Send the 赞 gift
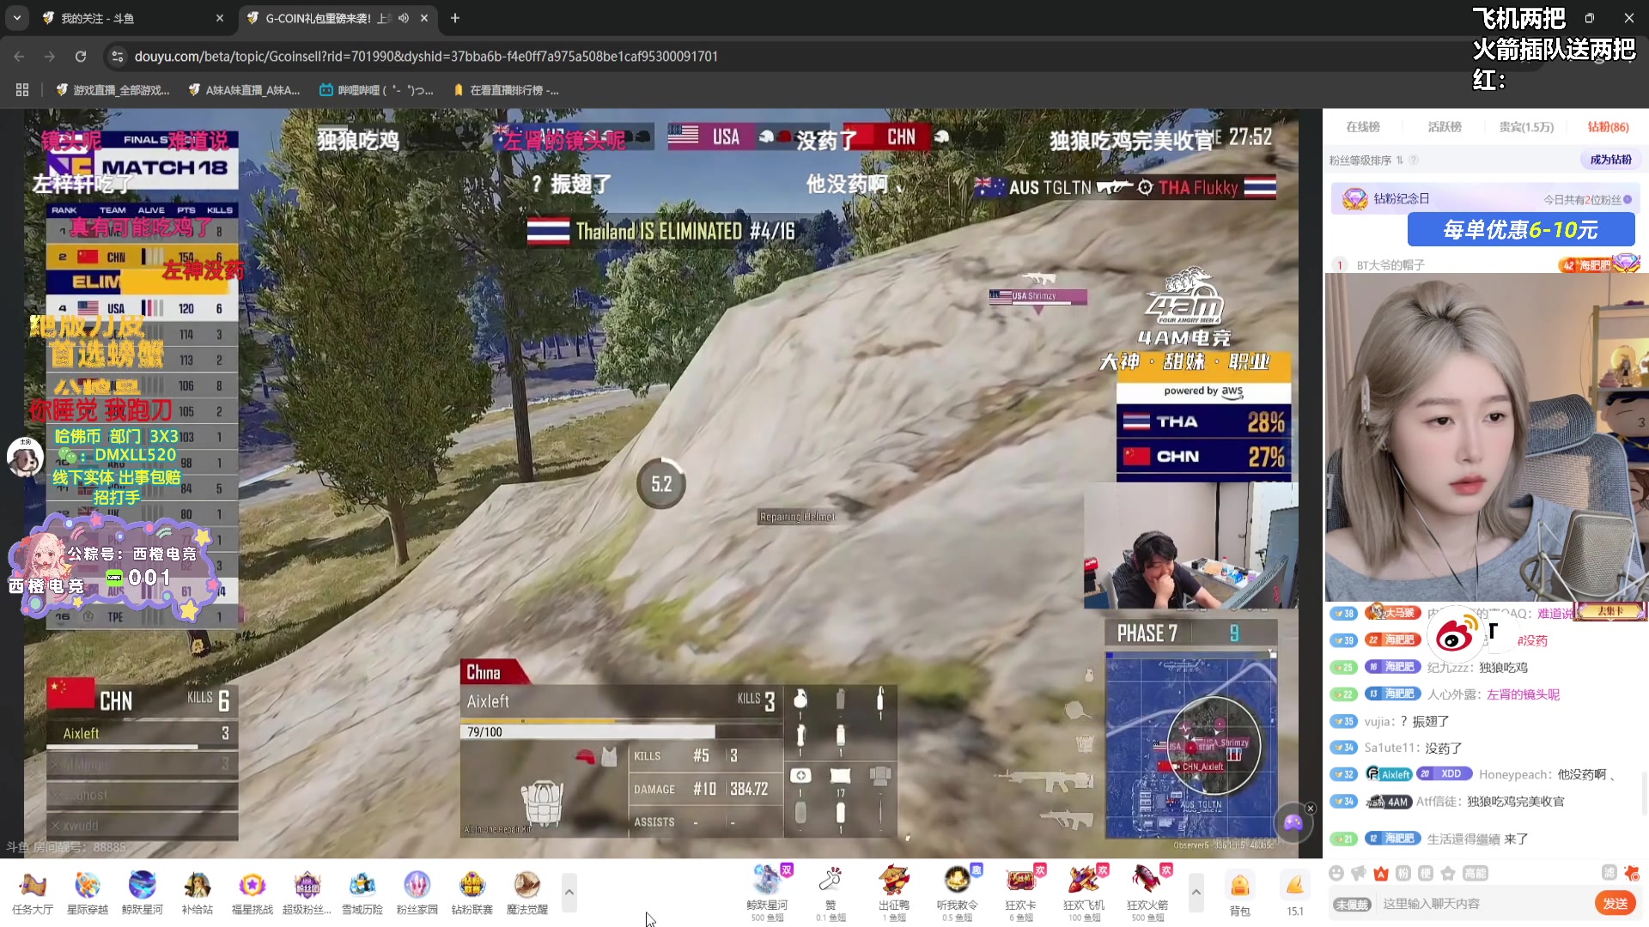1649x927 pixels. [831, 893]
